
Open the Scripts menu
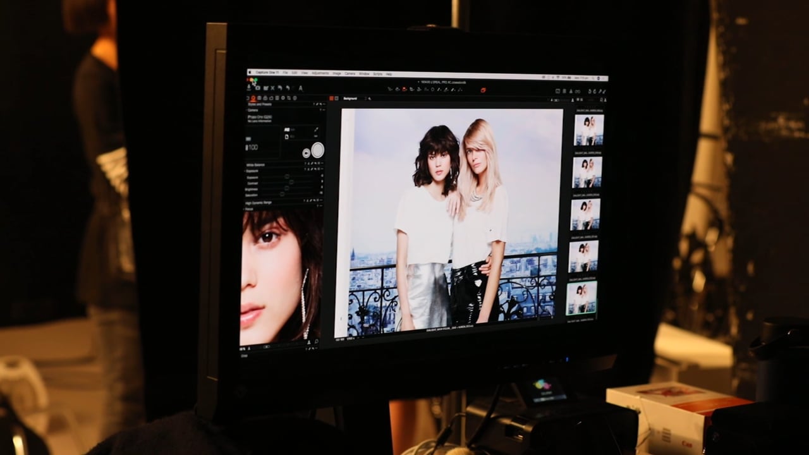point(377,73)
